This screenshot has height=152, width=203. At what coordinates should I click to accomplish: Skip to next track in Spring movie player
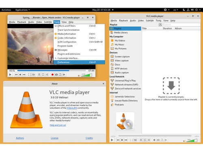pyautogui.click(x=24, y=75)
